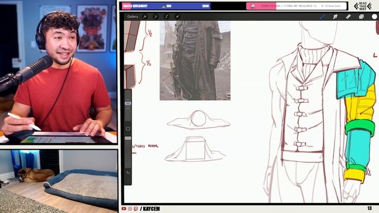
Task: Adjust the brush size slider handle
Action: coord(128,103)
